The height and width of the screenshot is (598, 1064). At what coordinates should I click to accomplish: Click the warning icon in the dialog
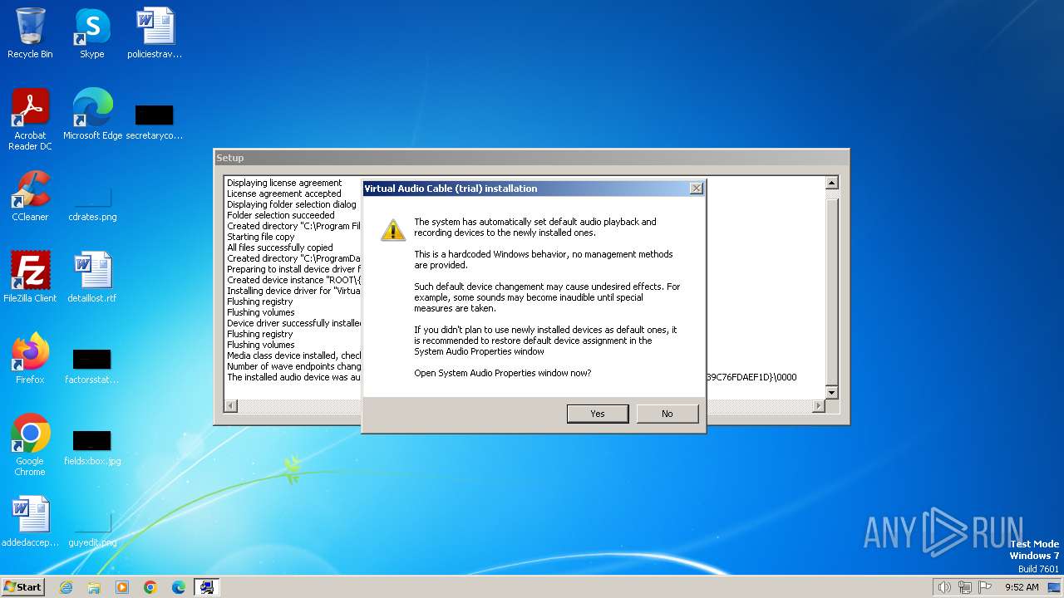[393, 230]
